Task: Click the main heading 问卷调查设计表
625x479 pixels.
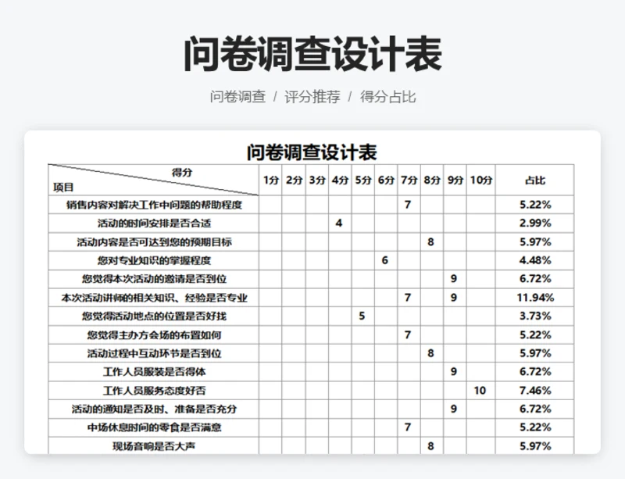Action: point(312,54)
